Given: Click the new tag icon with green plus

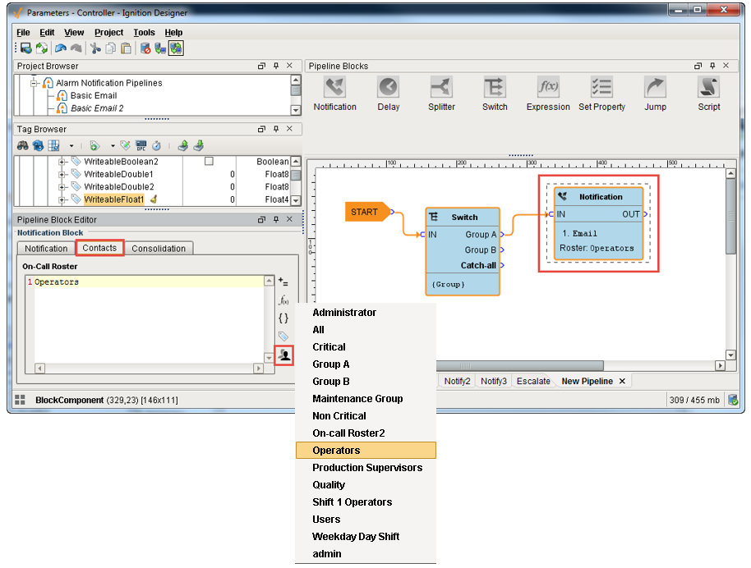Looking at the screenshot, I should [94, 145].
